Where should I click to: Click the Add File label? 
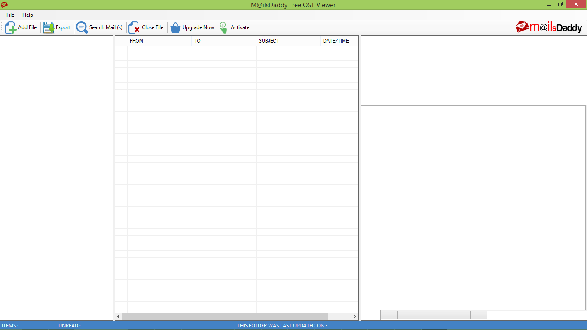[x=28, y=27]
